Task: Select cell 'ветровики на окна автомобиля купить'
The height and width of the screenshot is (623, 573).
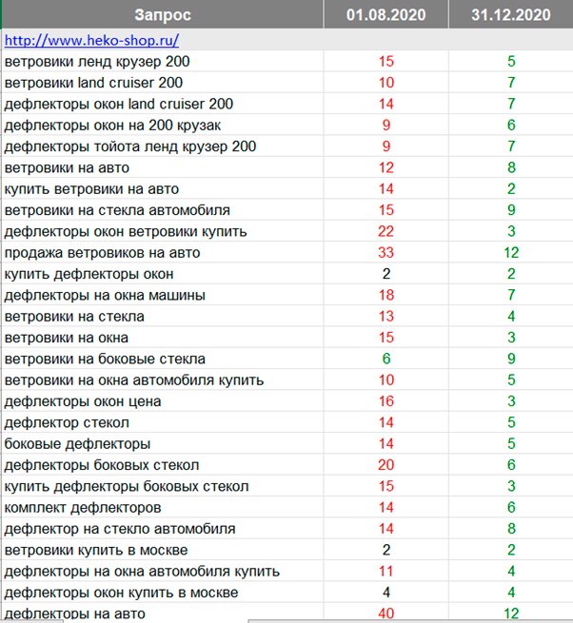Action: click(x=163, y=380)
